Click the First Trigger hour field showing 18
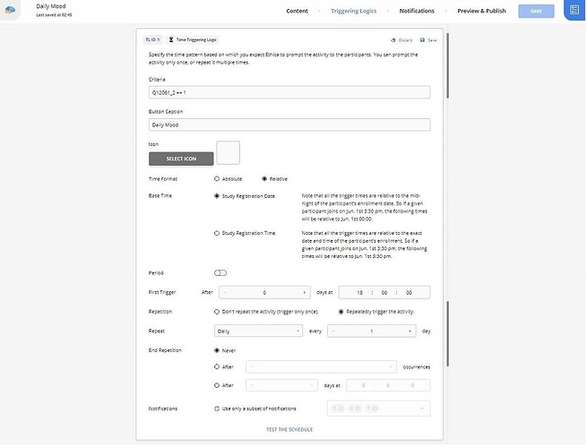 tap(359, 292)
